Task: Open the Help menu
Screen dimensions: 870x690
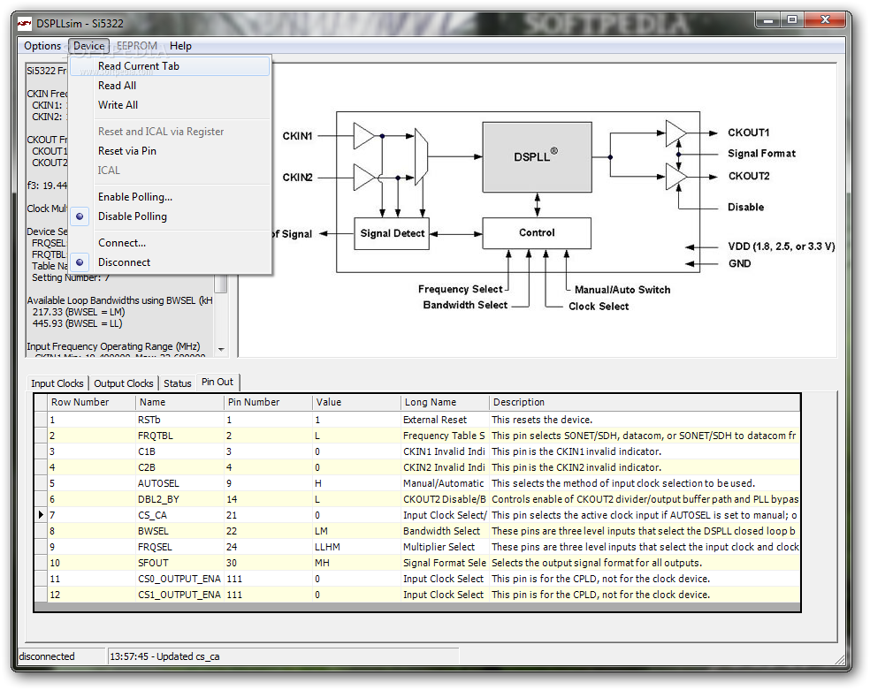Action: click(180, 46)
